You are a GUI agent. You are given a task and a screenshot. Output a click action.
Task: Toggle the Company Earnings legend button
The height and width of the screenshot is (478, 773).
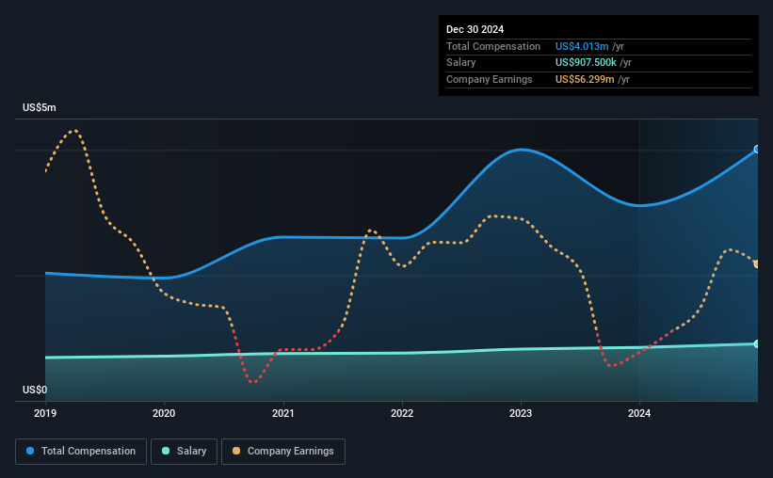click(x=283, y=452)
